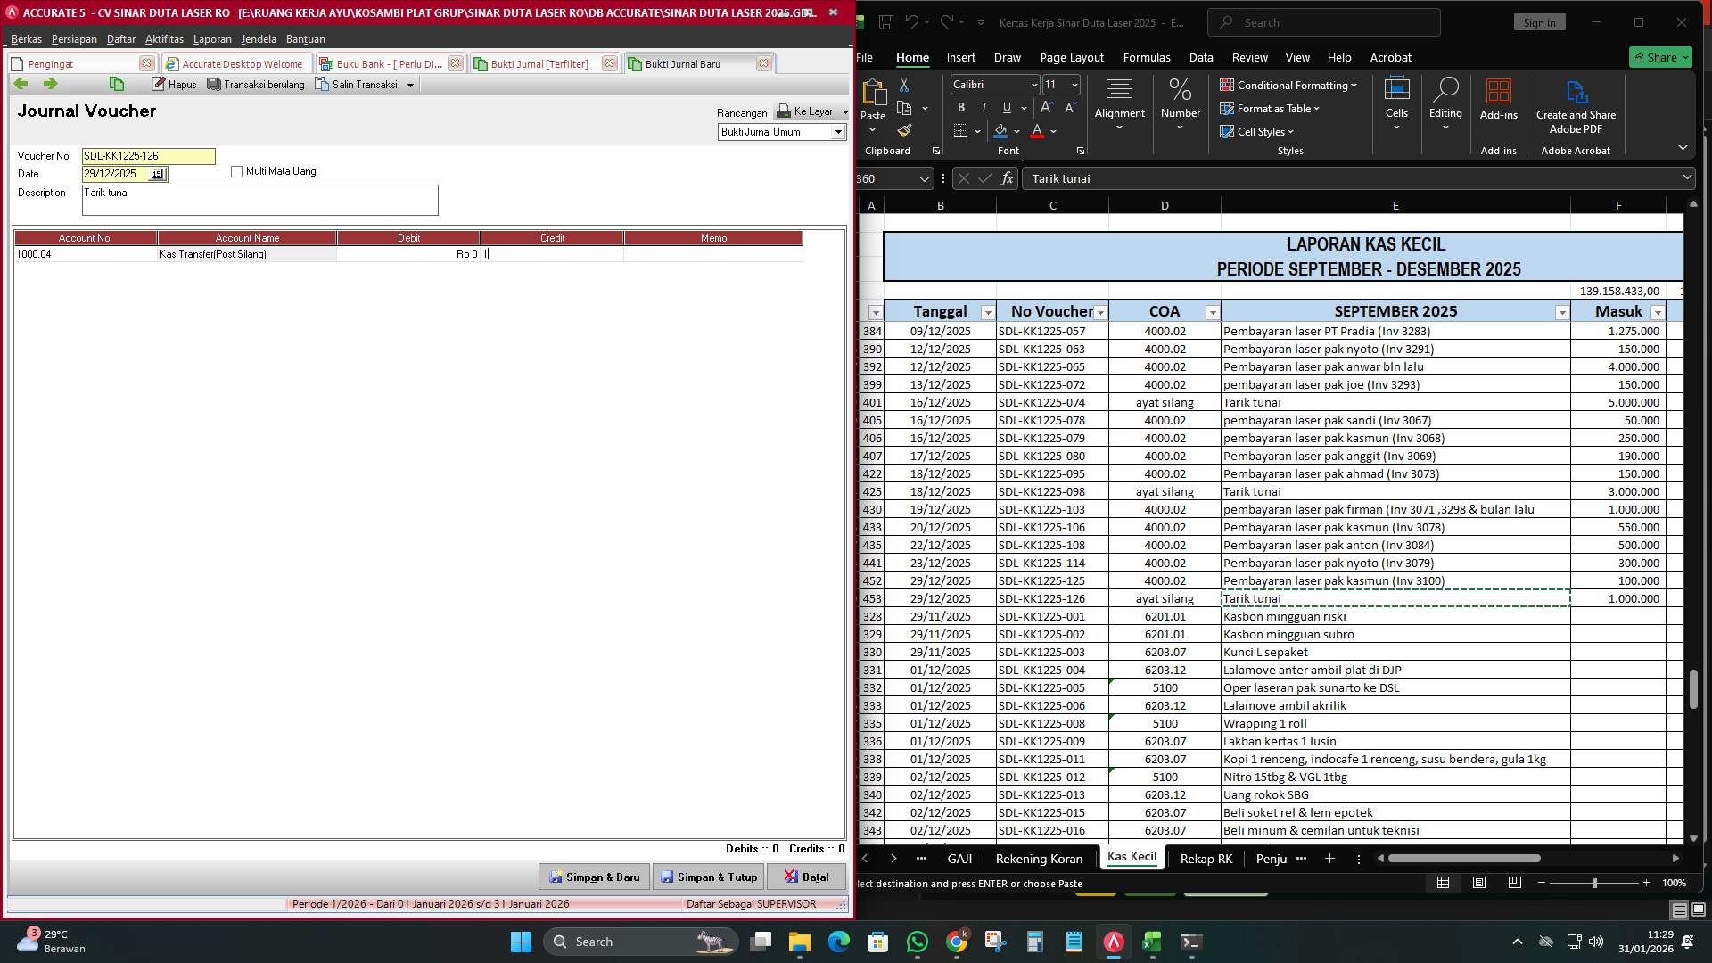The height and width of the screenshot is (963, 1712).
Task: Click the Voucher No input field
Action: tap(147, 156)
